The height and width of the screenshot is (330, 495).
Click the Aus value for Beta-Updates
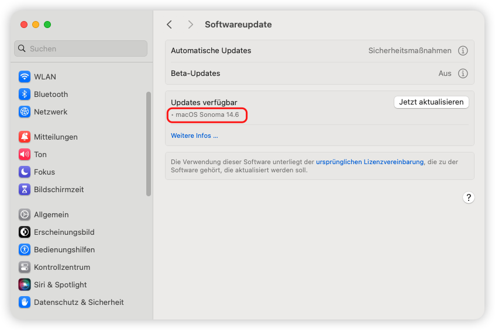pos(445,73)
